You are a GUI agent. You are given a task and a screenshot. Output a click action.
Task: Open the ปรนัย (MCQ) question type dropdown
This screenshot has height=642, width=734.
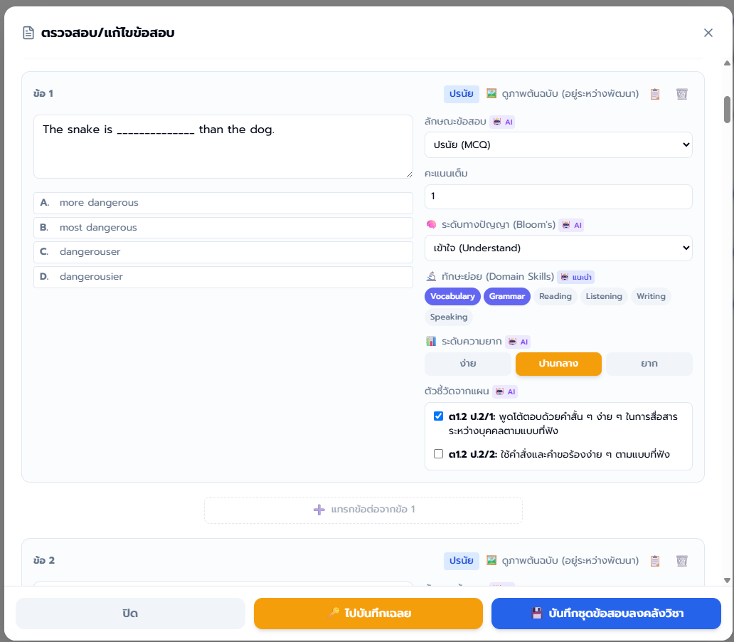558,144
